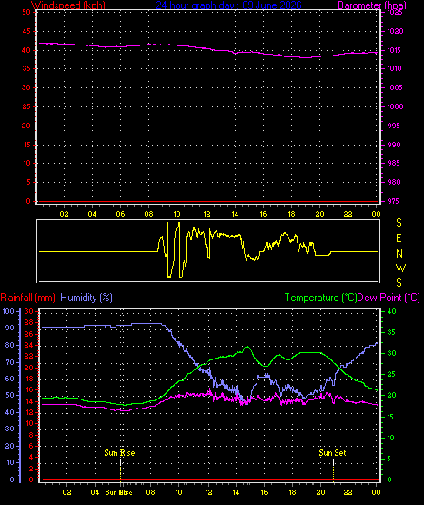This screenshot has height=505, width=424.
Task: Select the "Dew Point (°C)" legend label
Action: click(389, 298)
